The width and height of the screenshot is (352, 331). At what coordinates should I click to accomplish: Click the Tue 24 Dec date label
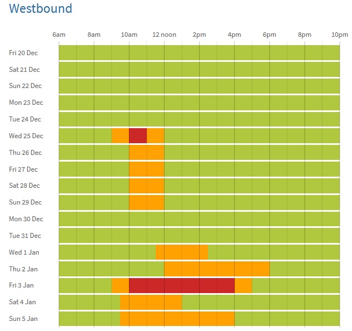click(25, 119)
